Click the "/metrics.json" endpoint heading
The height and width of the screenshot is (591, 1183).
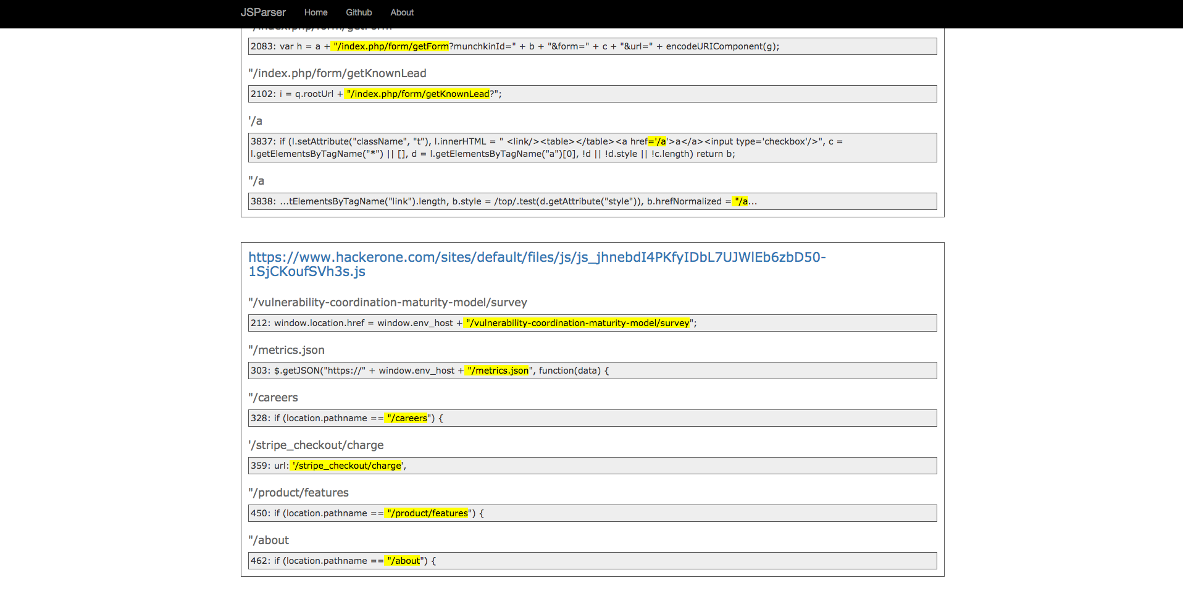[286, 350]
